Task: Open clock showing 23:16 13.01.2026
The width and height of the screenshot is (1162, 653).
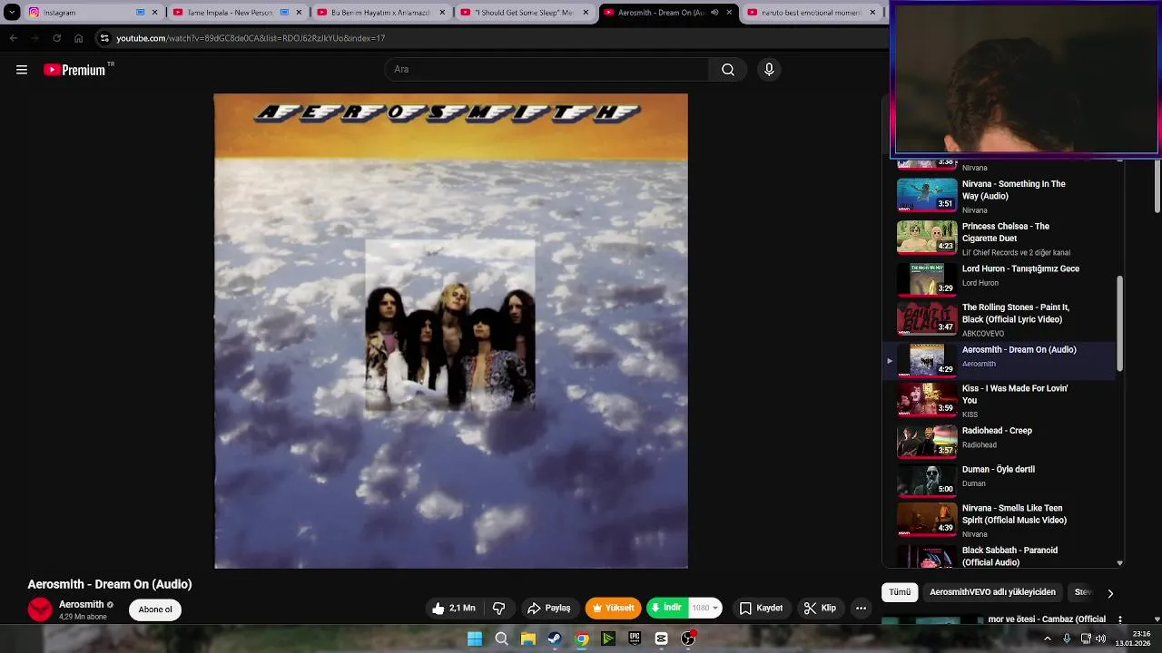Action: (x=1133, y=638)
